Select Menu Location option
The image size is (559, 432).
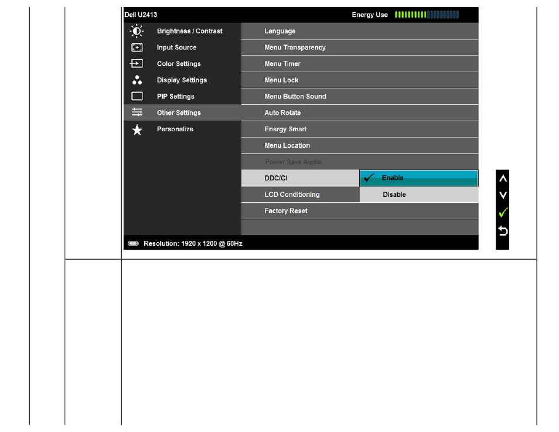(x=360, y=145)
